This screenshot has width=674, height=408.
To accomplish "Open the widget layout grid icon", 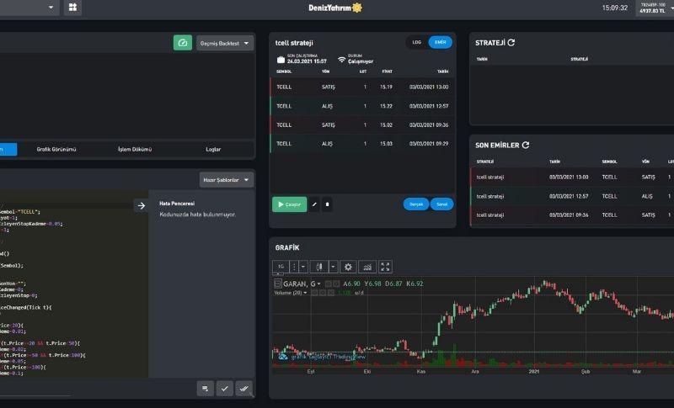I will tap(72, 8).
